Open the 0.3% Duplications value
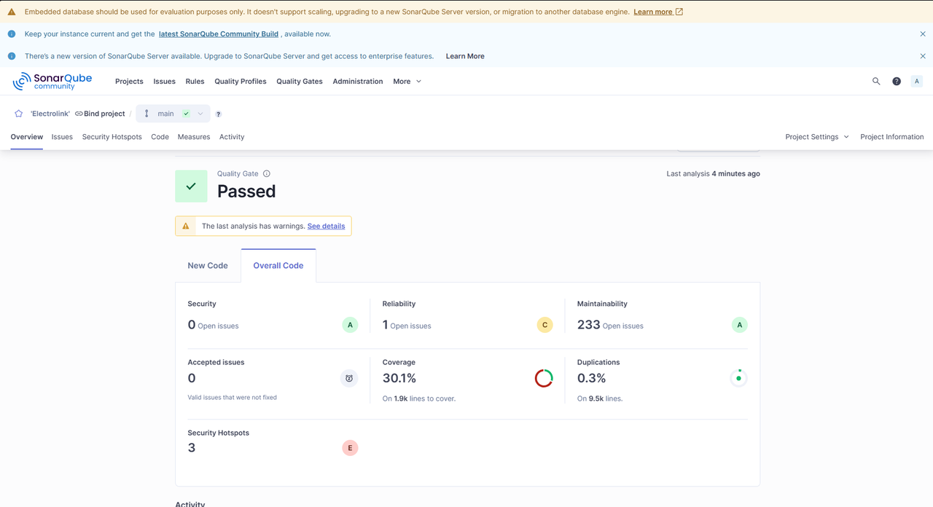933x507 pixels. click(x=592, y=378)
